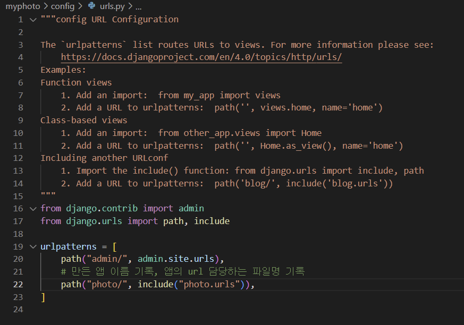Viewport: 464px width, 325px height.
Task: Click the word "Examples:" on line 5
Action: pos(63,70)
